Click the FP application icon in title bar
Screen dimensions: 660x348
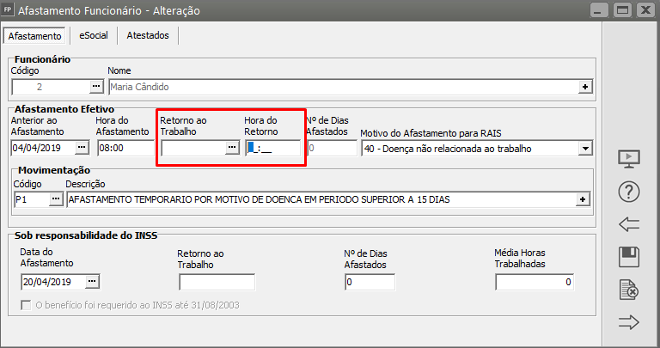point(8,9)
